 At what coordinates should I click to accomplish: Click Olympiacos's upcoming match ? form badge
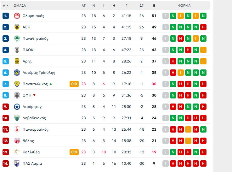click(165, 16)
